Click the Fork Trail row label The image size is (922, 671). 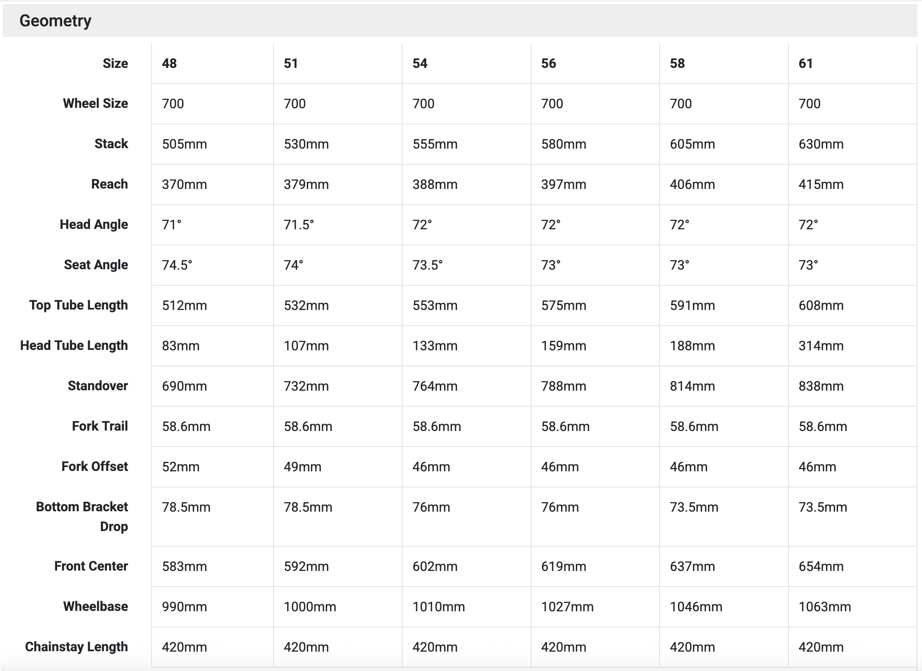coord(100,426)
